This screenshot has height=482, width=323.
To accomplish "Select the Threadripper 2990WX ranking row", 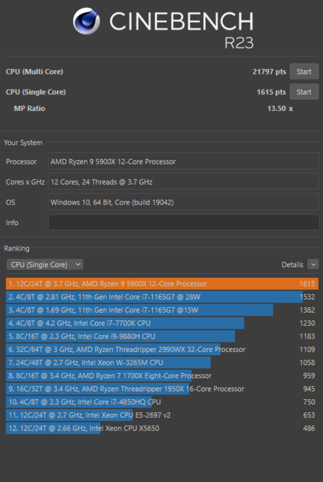I will click(162, 350).
